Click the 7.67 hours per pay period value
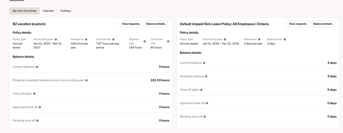The image size is (343, 133). [x=108, y=46]
